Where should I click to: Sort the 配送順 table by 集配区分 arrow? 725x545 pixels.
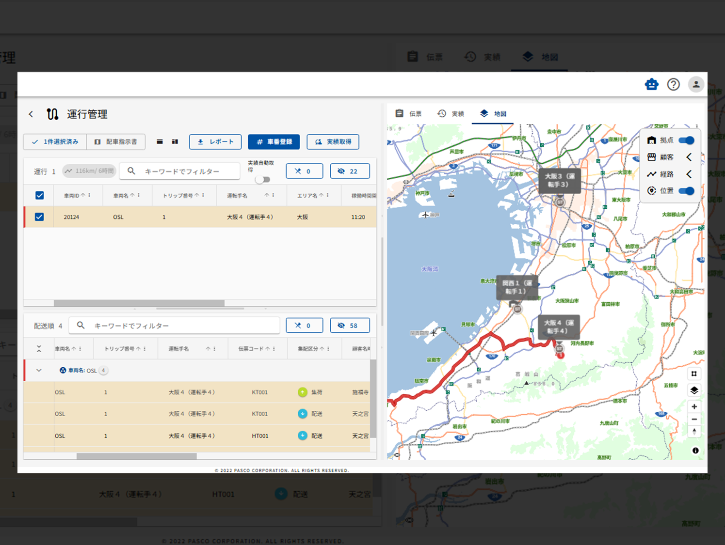[322, 349]
